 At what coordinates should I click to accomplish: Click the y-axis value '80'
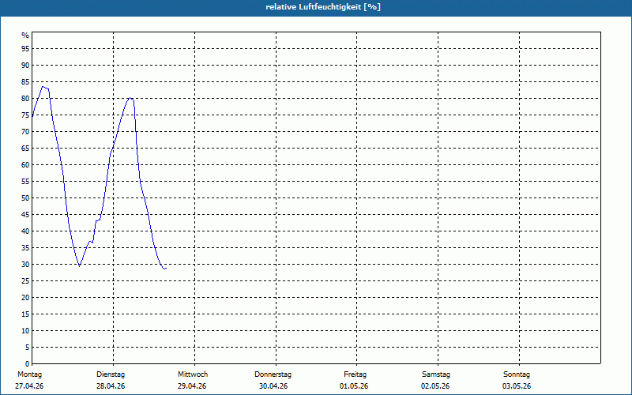(x=25, y=98)
